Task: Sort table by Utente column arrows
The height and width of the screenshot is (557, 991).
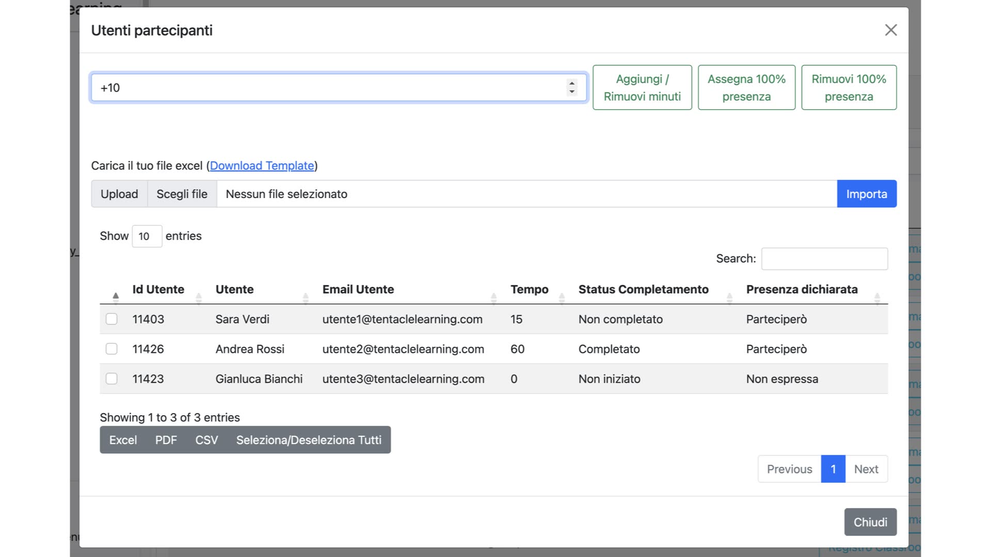Action: [x=306, y=298]
